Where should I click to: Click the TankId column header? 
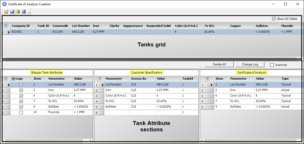(x=190, y=79)
